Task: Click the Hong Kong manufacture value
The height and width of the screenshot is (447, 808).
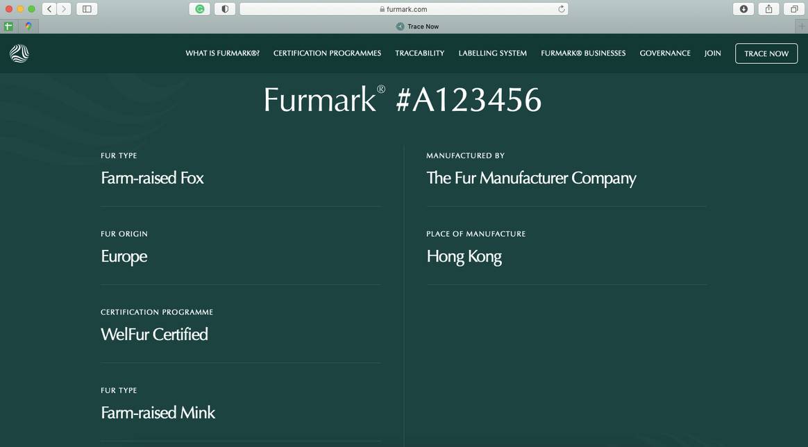Action: [x=464, y=256]
